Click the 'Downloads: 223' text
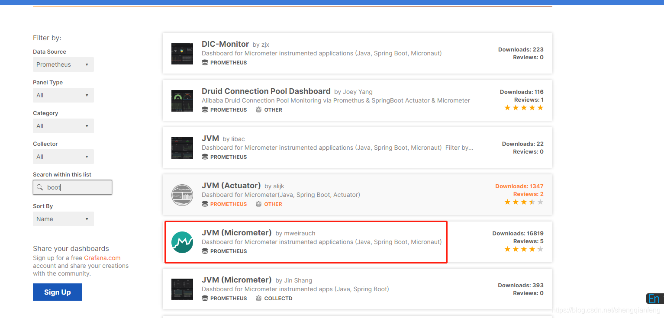The width and height of the screenshot is (664, 318). click(x=521, y=50)
